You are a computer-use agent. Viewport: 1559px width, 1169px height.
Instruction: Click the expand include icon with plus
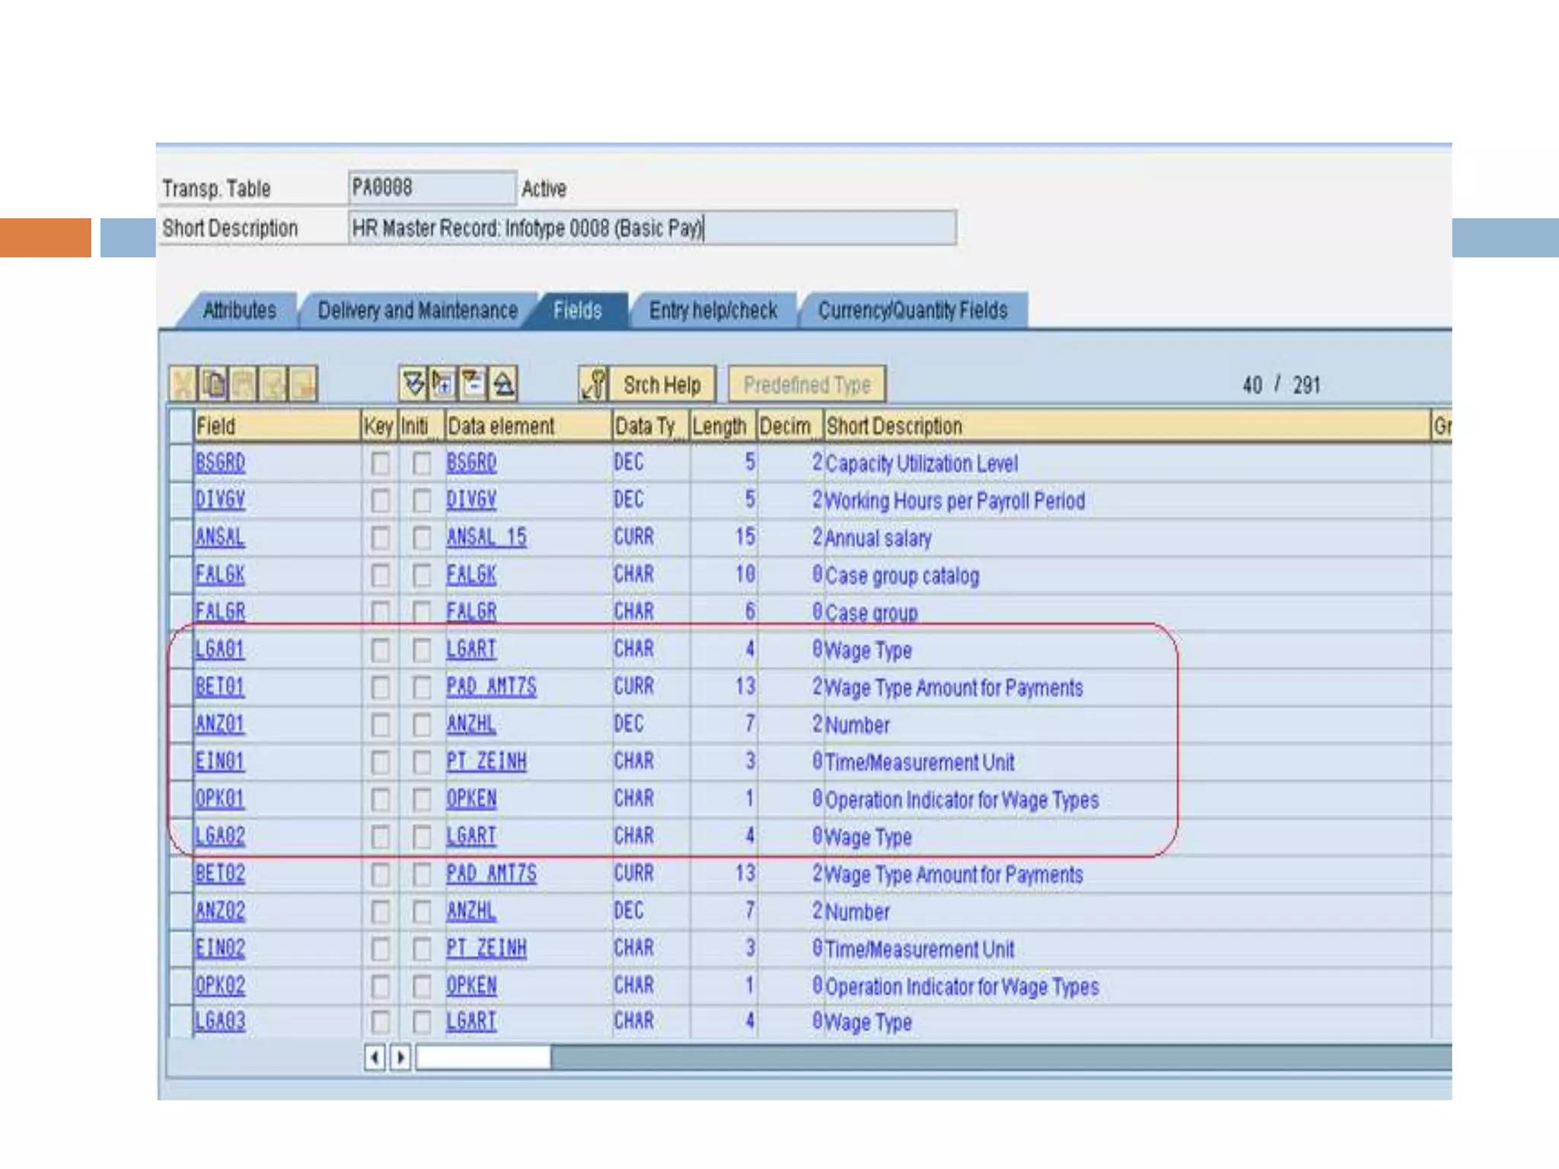443,384
